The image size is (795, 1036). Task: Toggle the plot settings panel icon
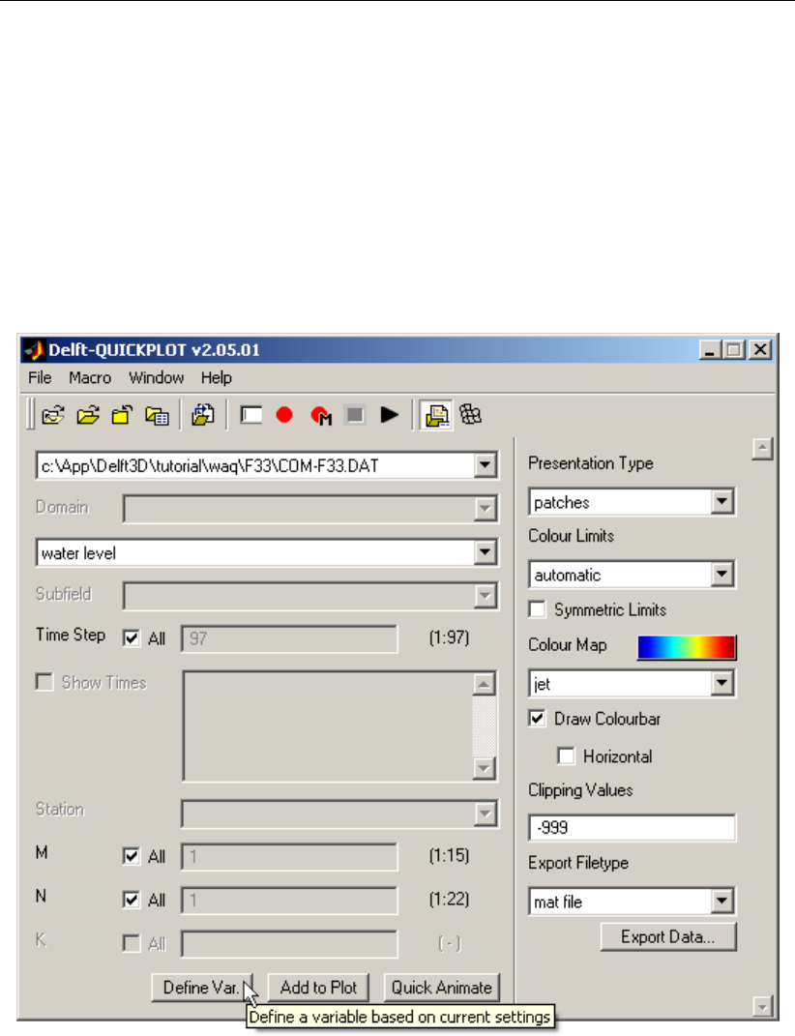tap(436, 416)
